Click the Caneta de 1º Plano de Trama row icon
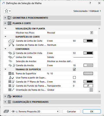The width and height of the screenshot is (104, 116). click(x=11, y=82)
